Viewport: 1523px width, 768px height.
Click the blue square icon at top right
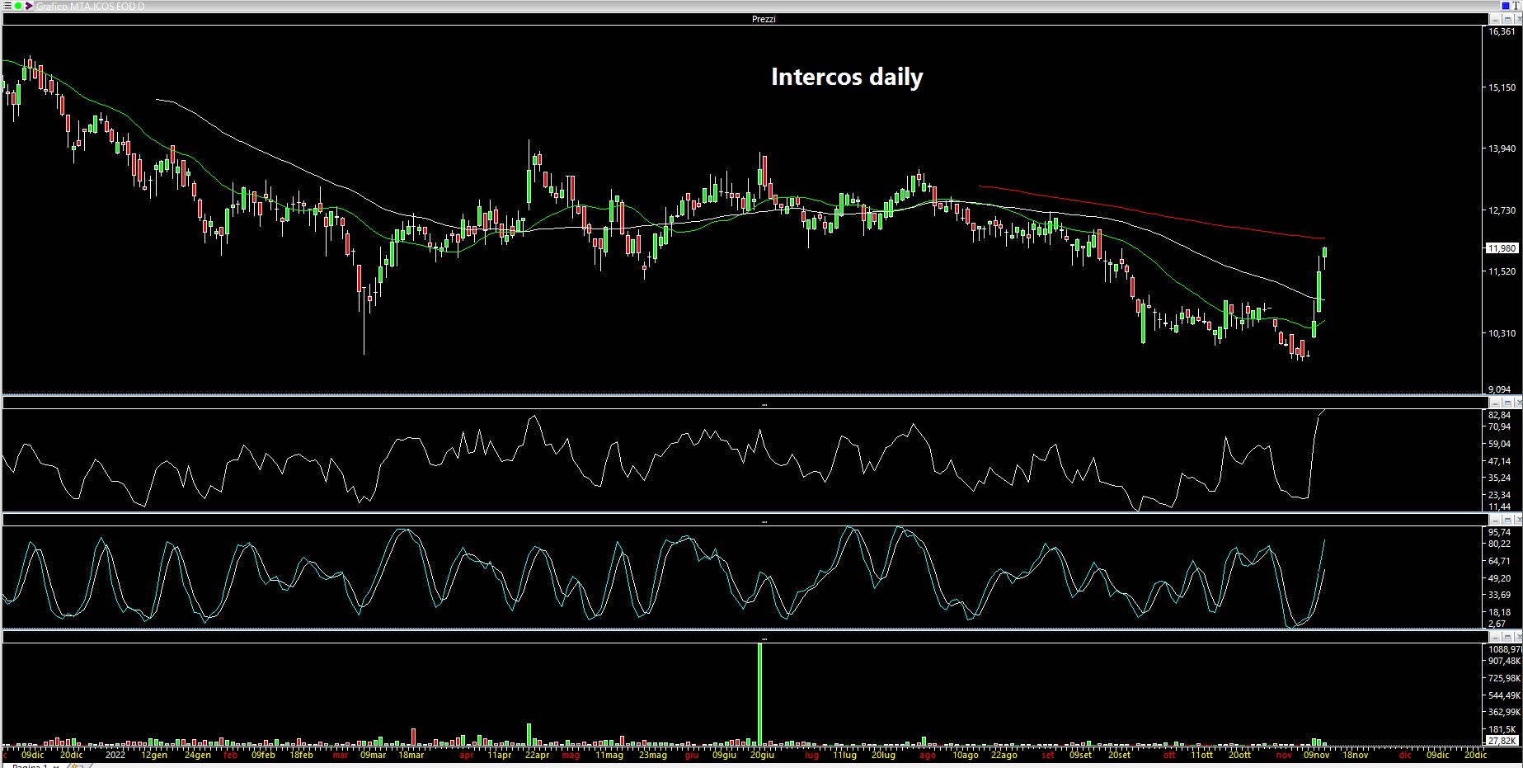1506,6
